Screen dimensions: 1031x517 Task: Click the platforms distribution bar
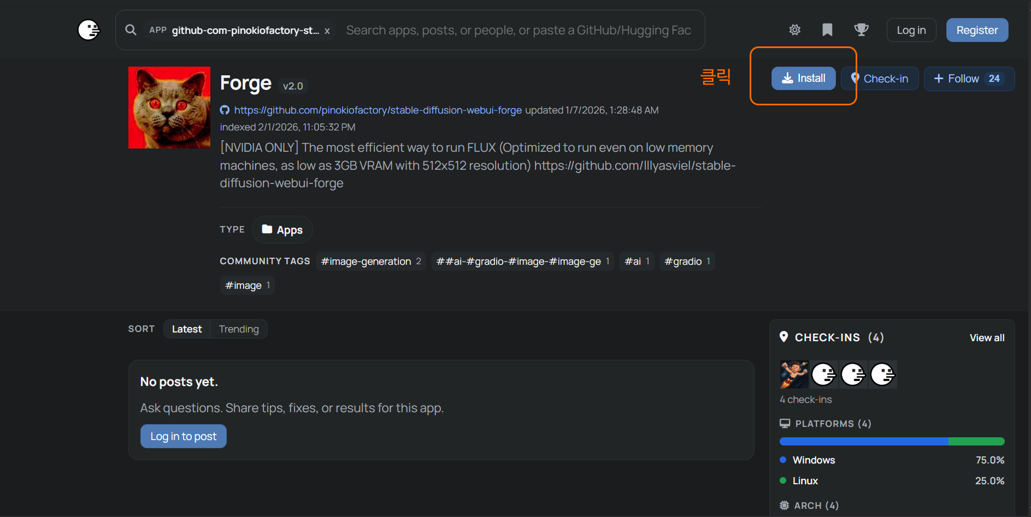tap(892, 441)
